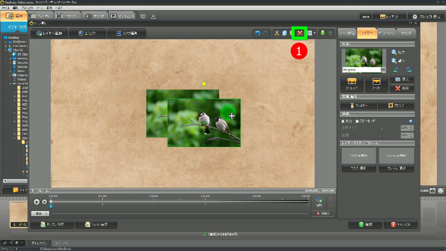This screenshot has height=251, width=446.
Task: Click the blue undo arrow
Action: (258, 33)
